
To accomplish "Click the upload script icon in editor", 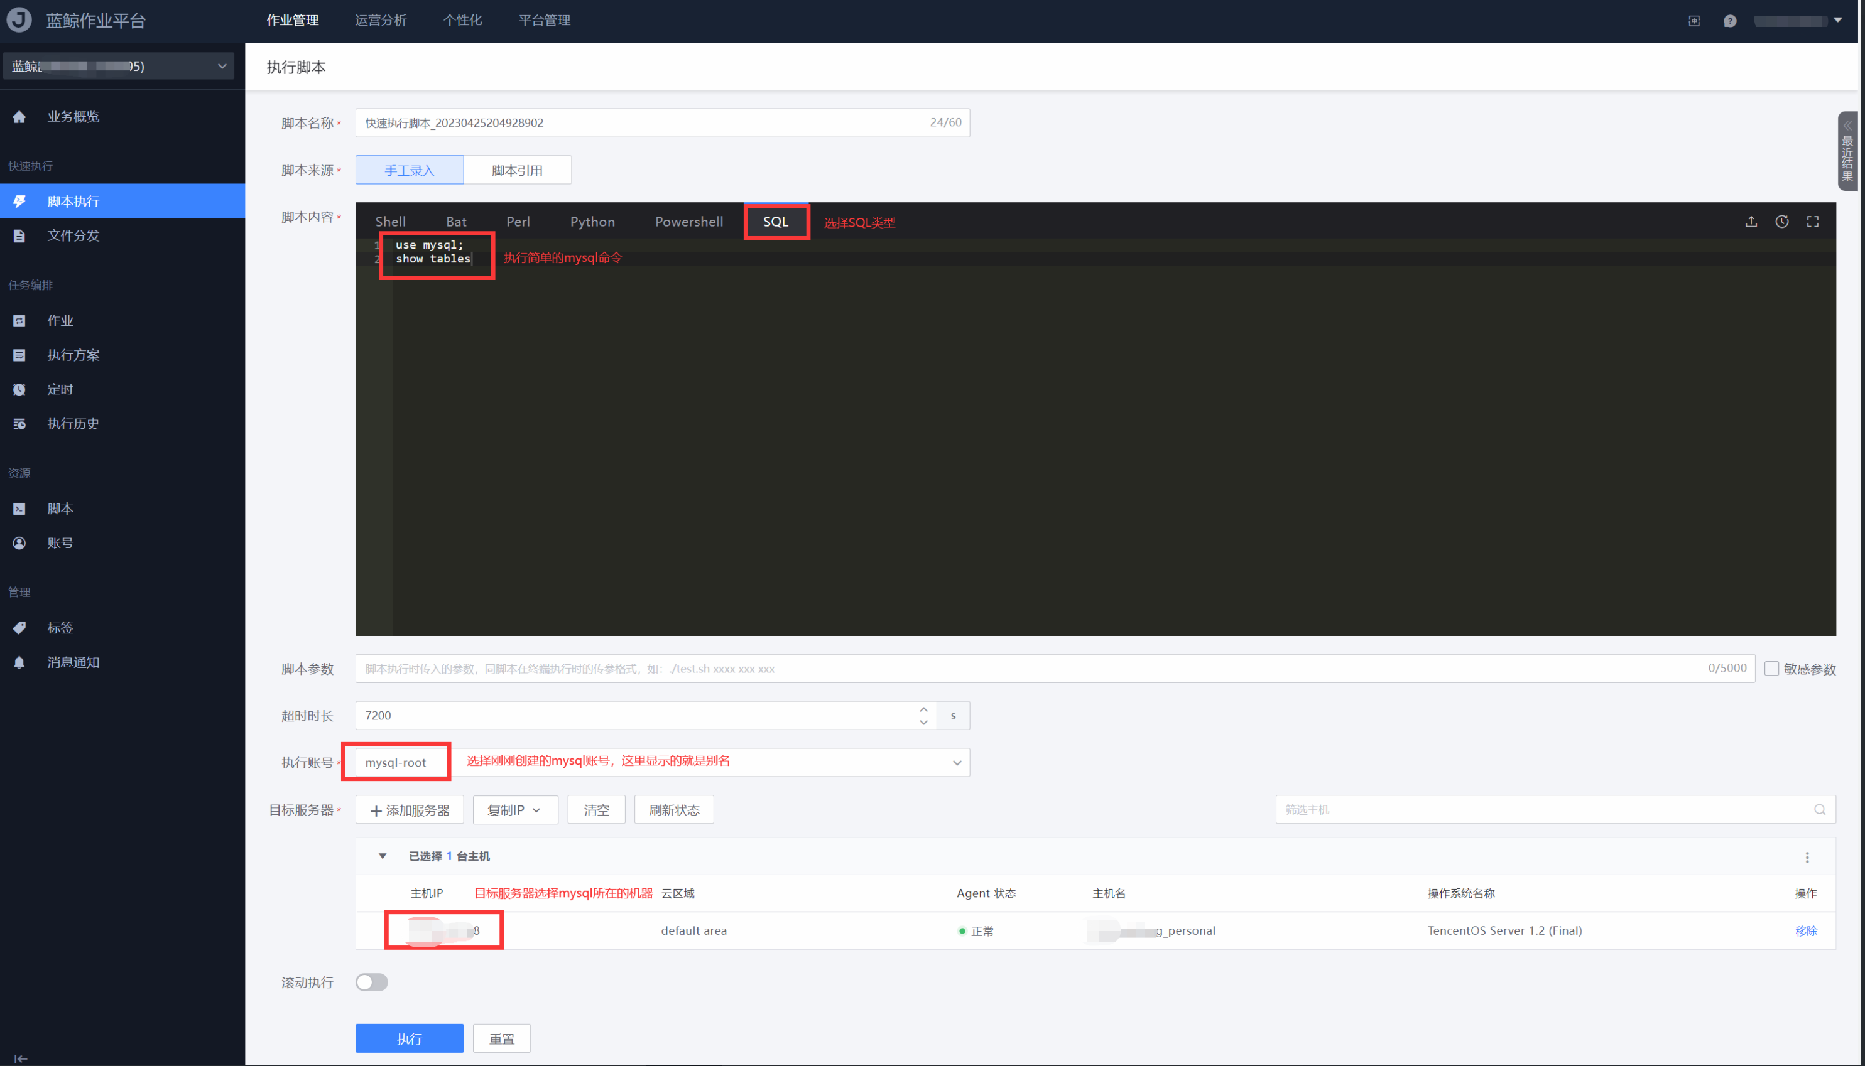I will (x=1751, y=222).
